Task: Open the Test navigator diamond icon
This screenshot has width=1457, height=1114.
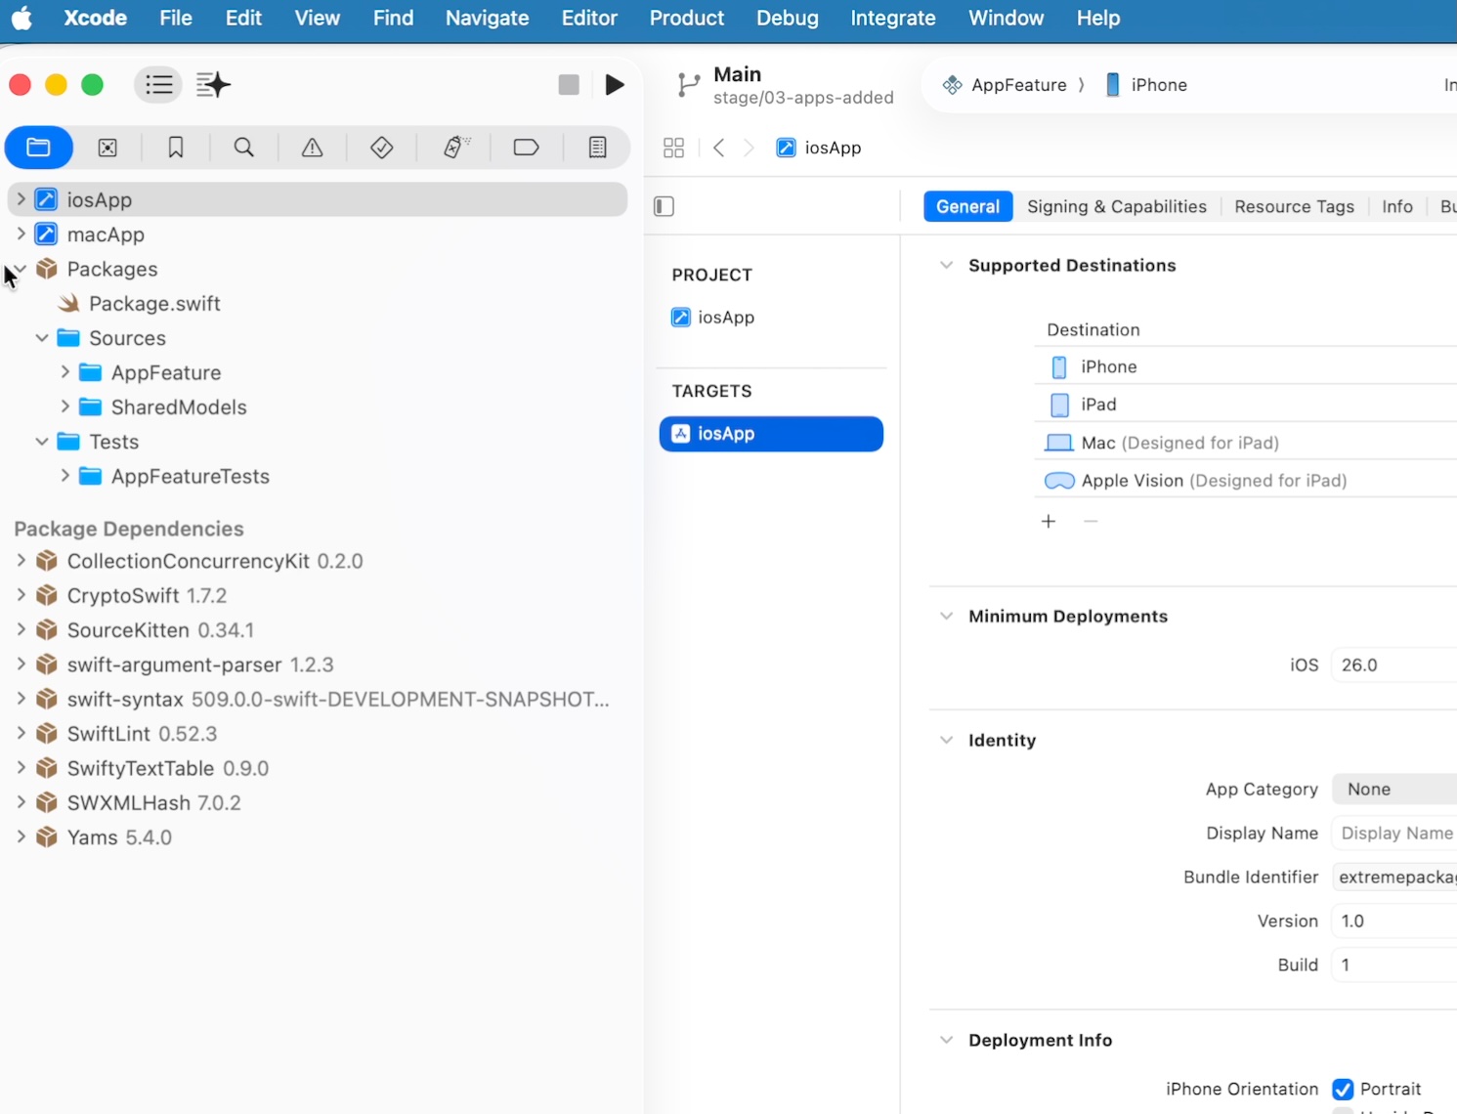Action: pyautogui.click(x=382, y=148)
